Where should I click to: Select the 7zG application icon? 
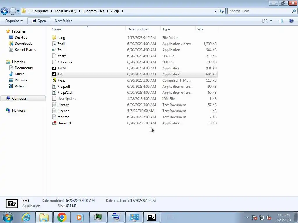pyautogui.click(x=54, y=74)
